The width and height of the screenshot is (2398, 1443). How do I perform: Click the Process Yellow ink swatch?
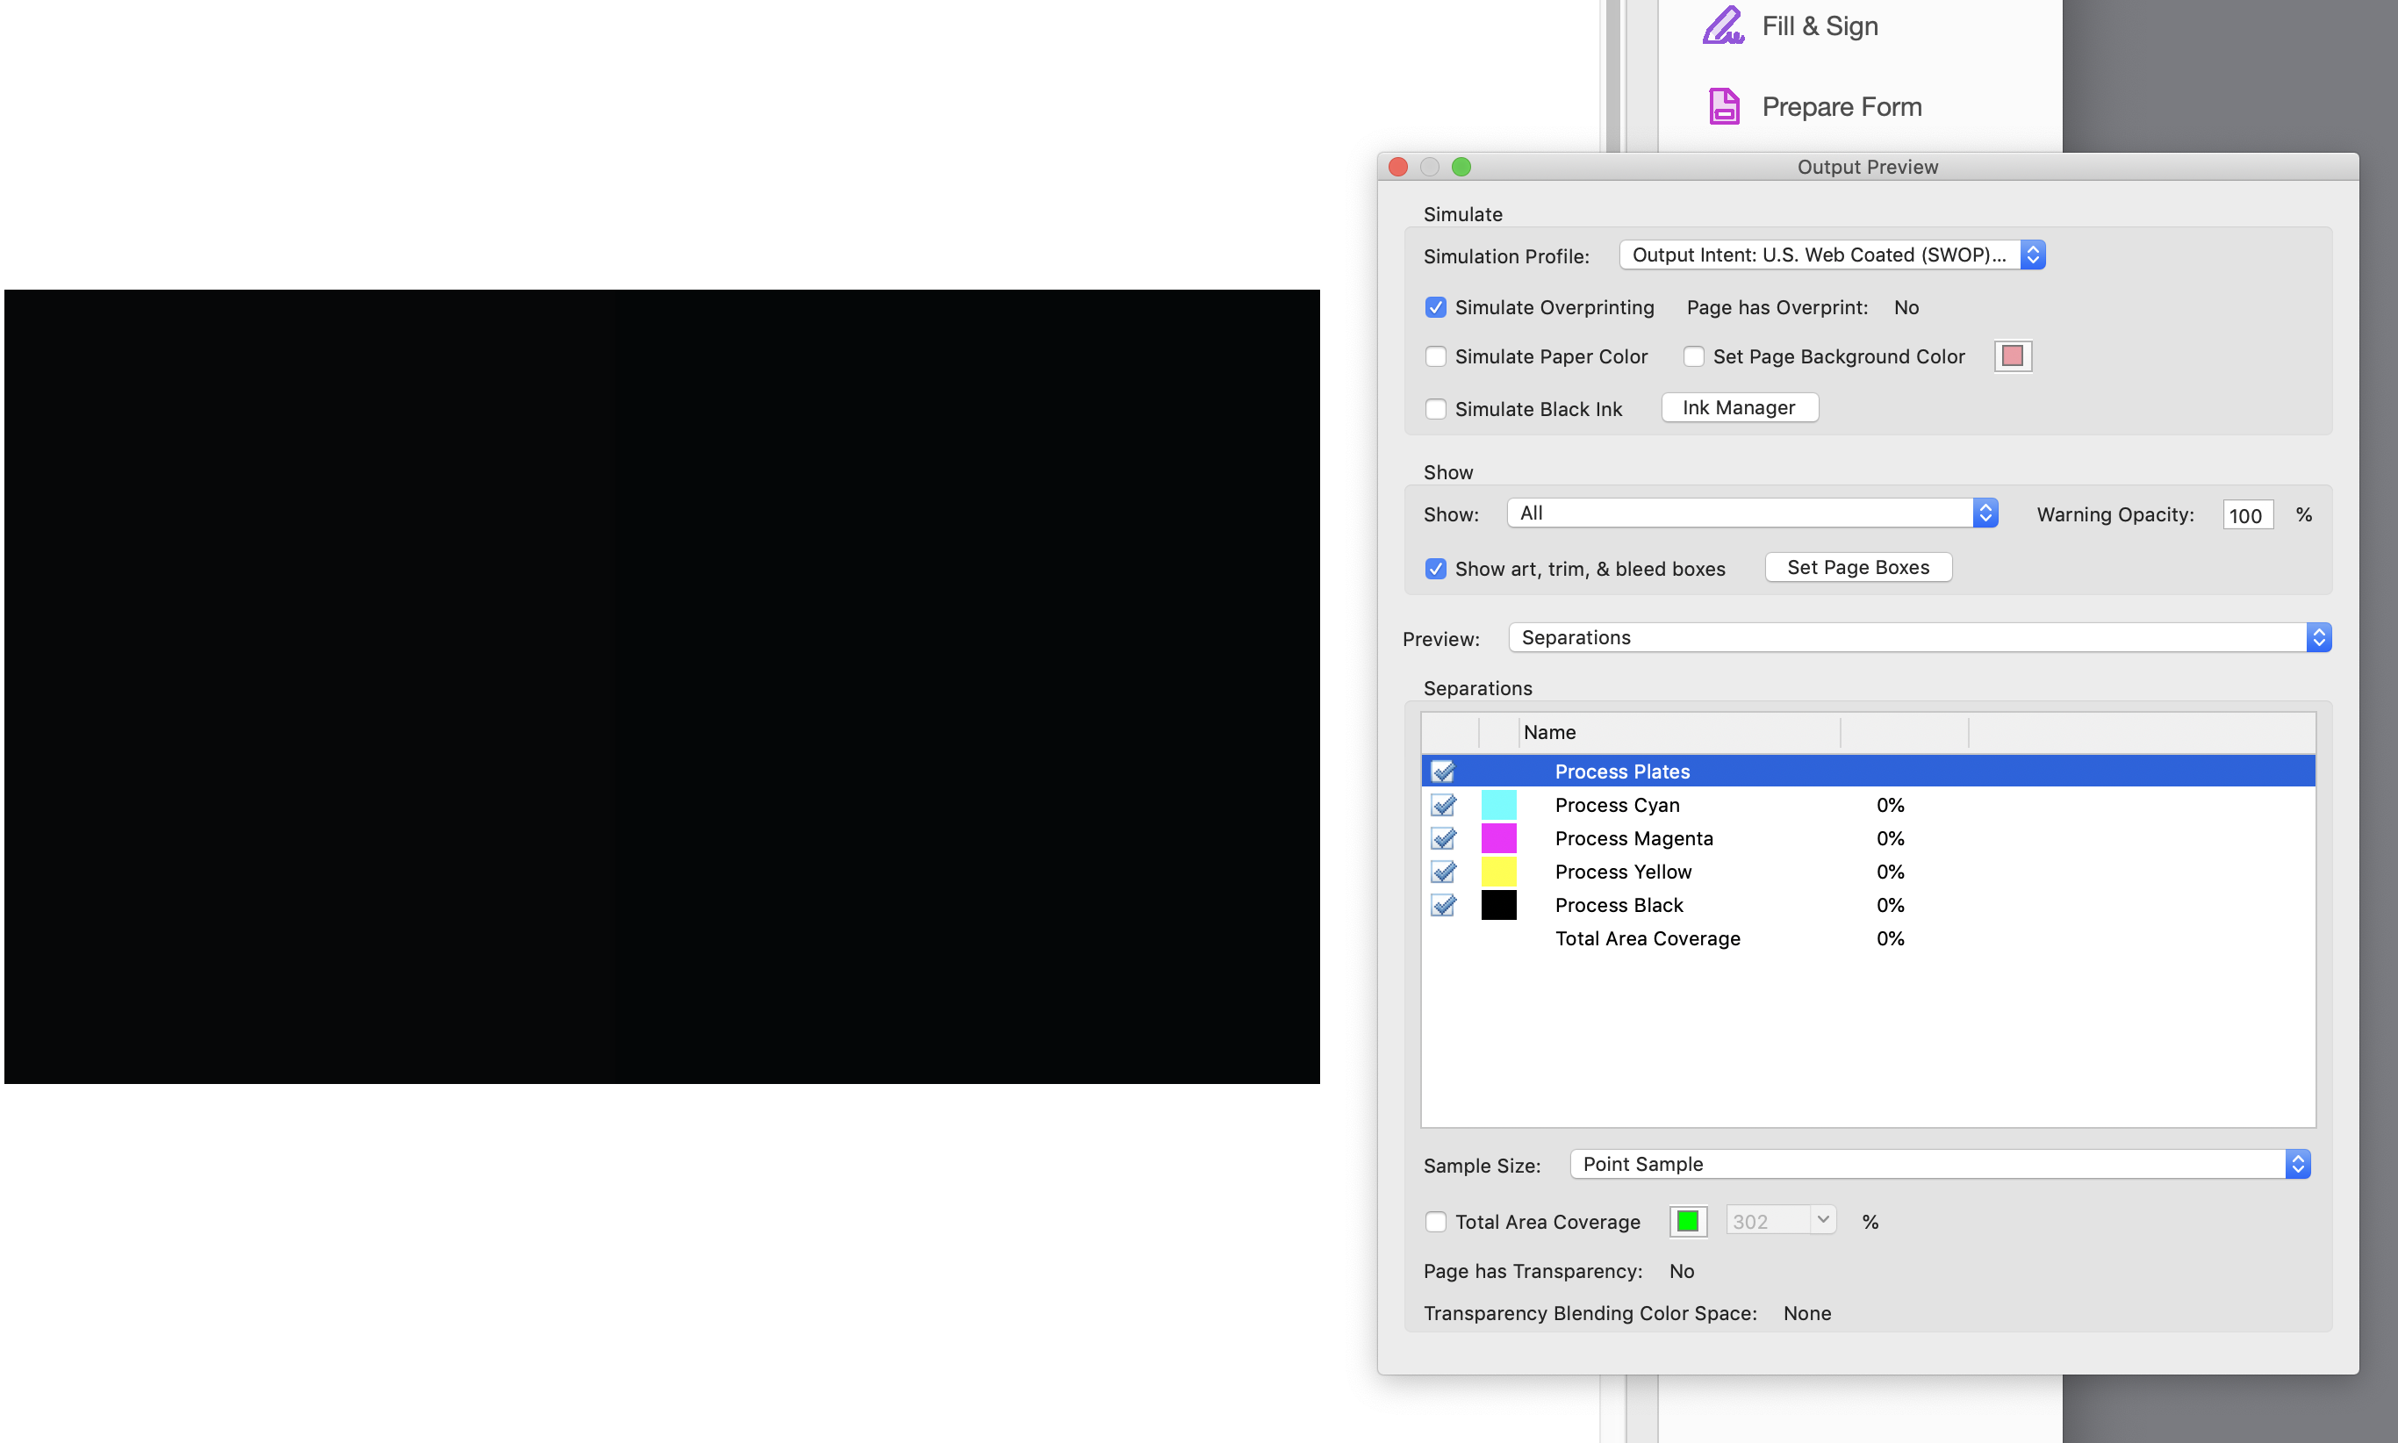[x=1497, y=872]
